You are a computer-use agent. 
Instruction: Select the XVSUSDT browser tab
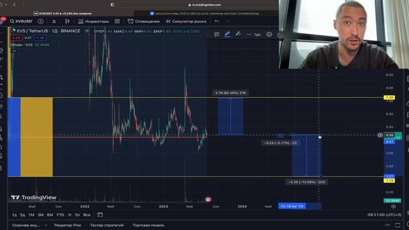pos(63,13)
